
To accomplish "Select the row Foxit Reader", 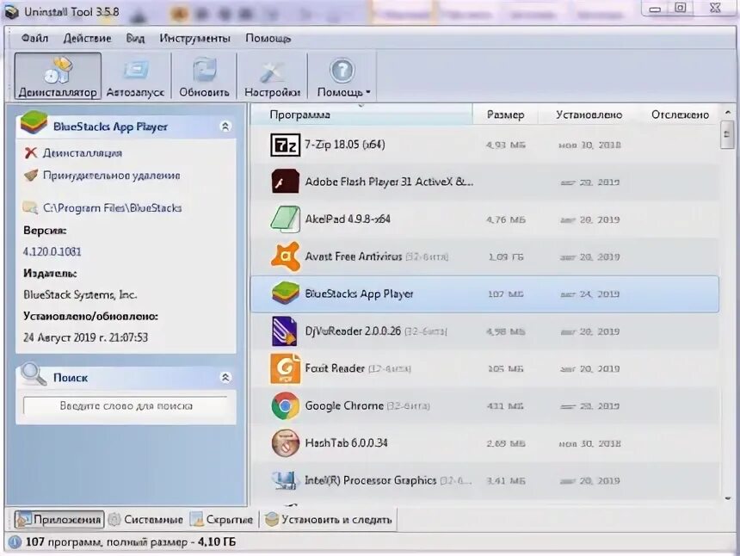I will click(x=484, y=368).
